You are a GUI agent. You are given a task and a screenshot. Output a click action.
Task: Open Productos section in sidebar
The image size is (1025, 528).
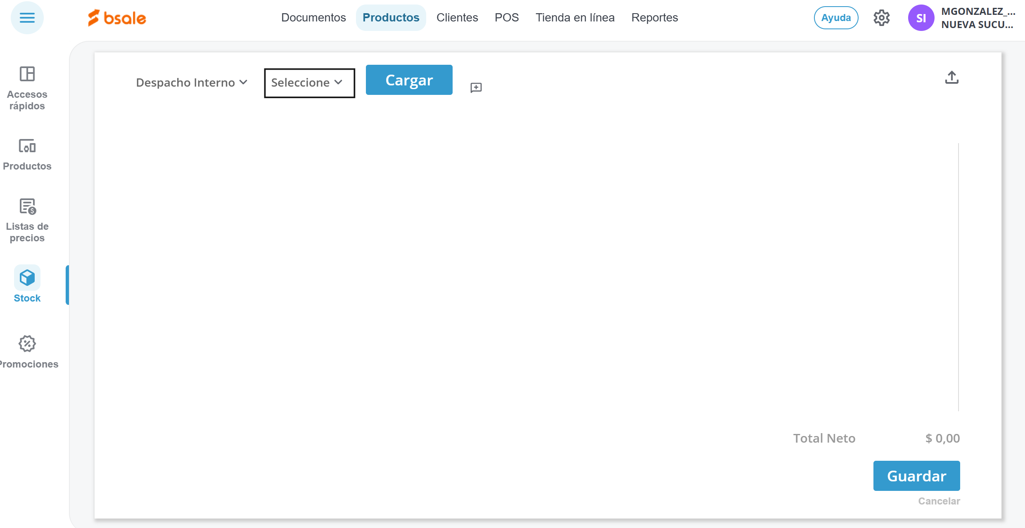27,154
